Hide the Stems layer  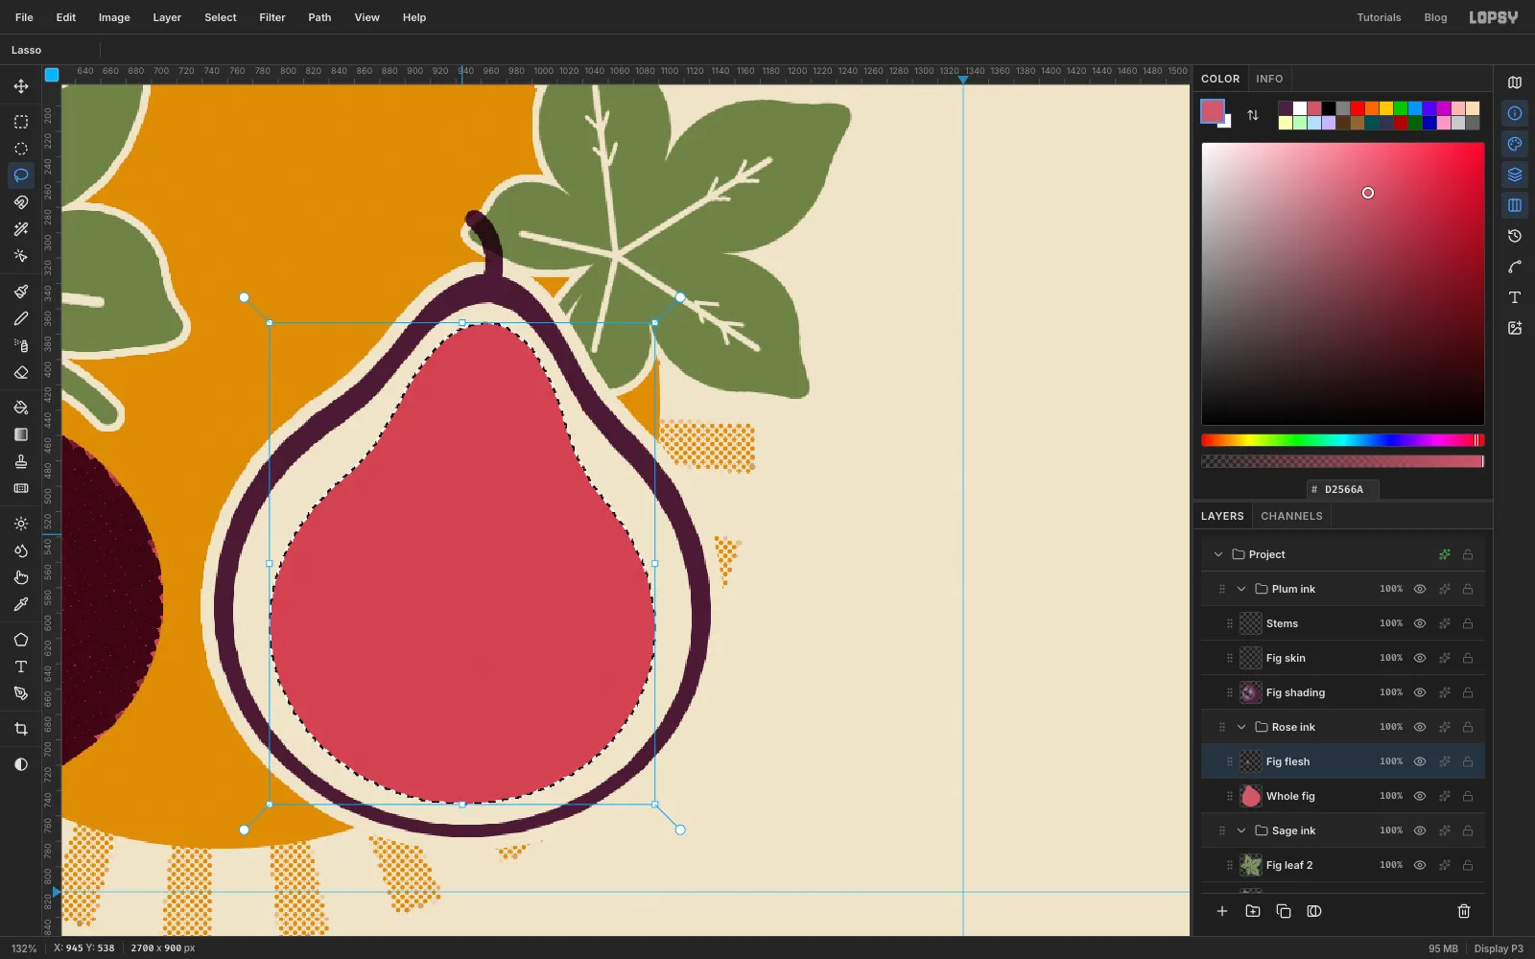pos(1420,623)
